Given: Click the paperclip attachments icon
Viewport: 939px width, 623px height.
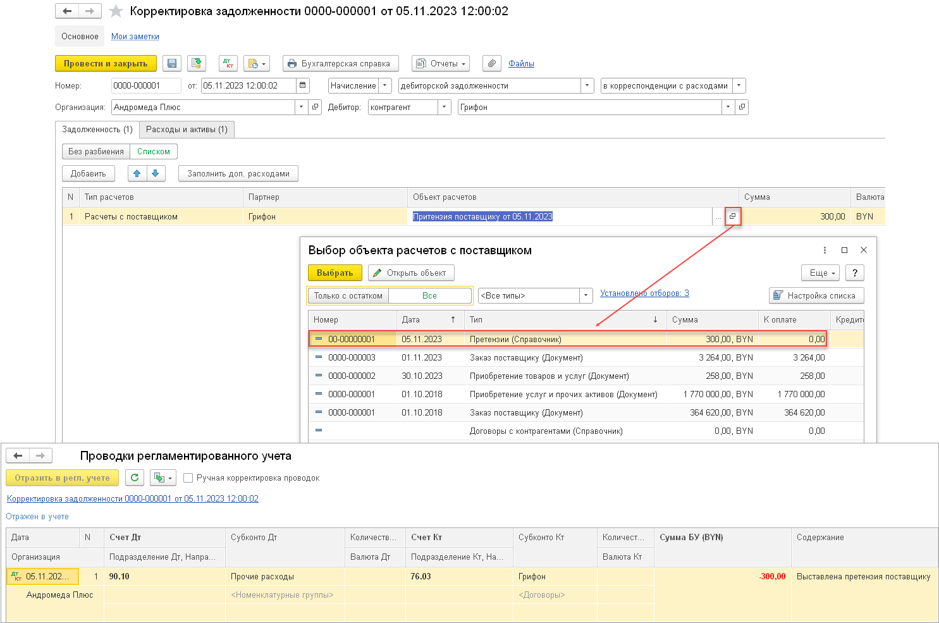Looking at the screenshot, I should coord(492,63).
